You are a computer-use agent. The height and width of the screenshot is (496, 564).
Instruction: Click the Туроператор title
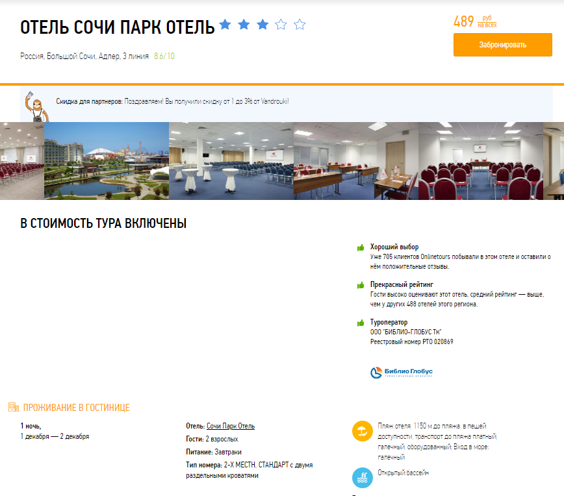click(389, 322)
